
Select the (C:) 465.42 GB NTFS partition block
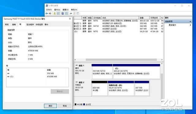click(x=136, y=71)
